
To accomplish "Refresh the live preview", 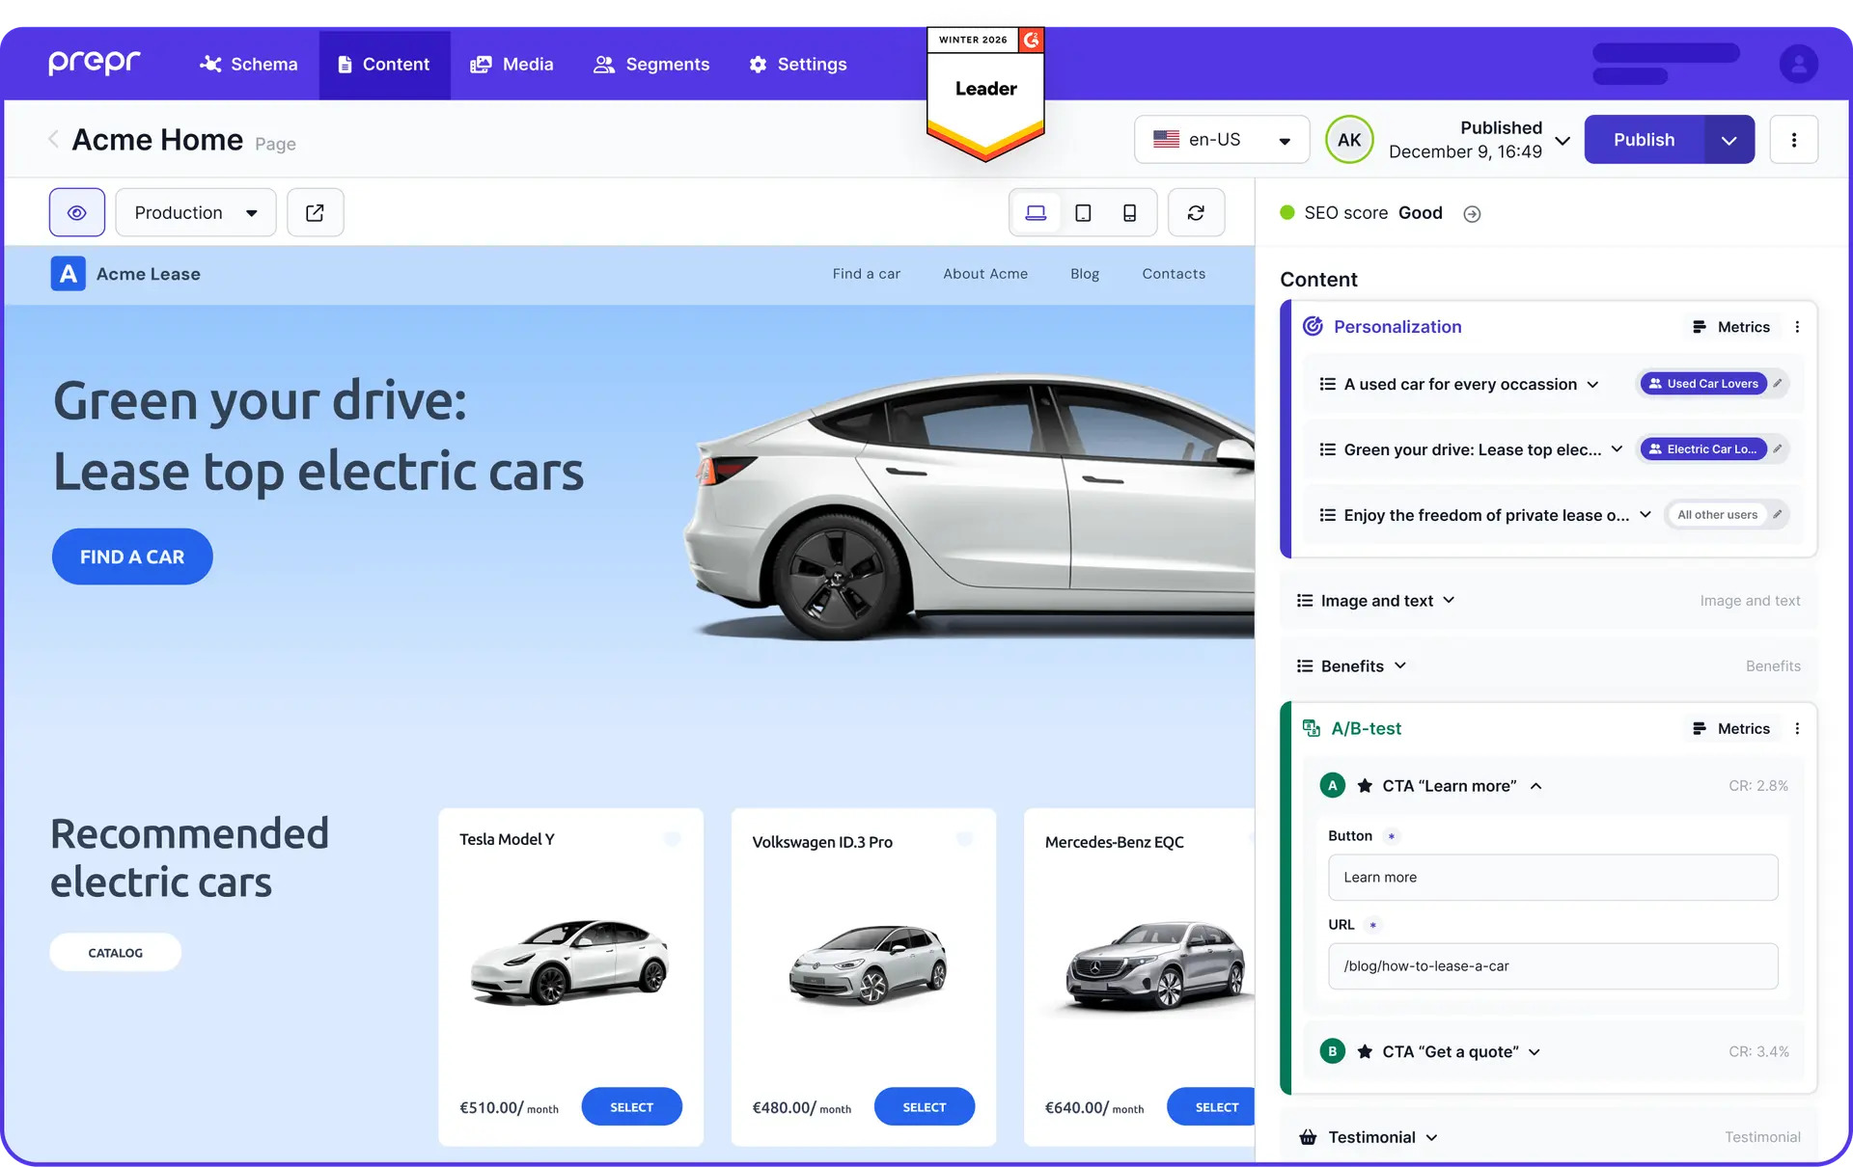I will point(1196,212).
